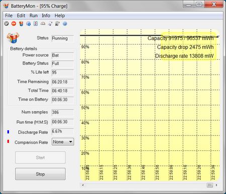The height and width of the screenshot is (194, 226).
Task: Close the BatteryMon window
Action: (214, 5)
